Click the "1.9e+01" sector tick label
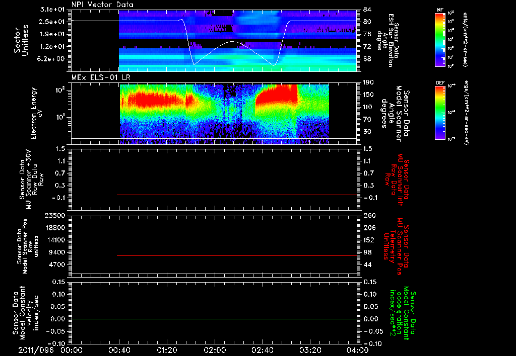 click(52, 34)
